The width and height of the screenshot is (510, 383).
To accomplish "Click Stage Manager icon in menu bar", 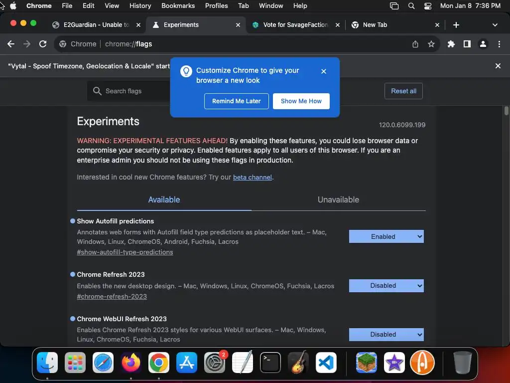I will [394, 6].
